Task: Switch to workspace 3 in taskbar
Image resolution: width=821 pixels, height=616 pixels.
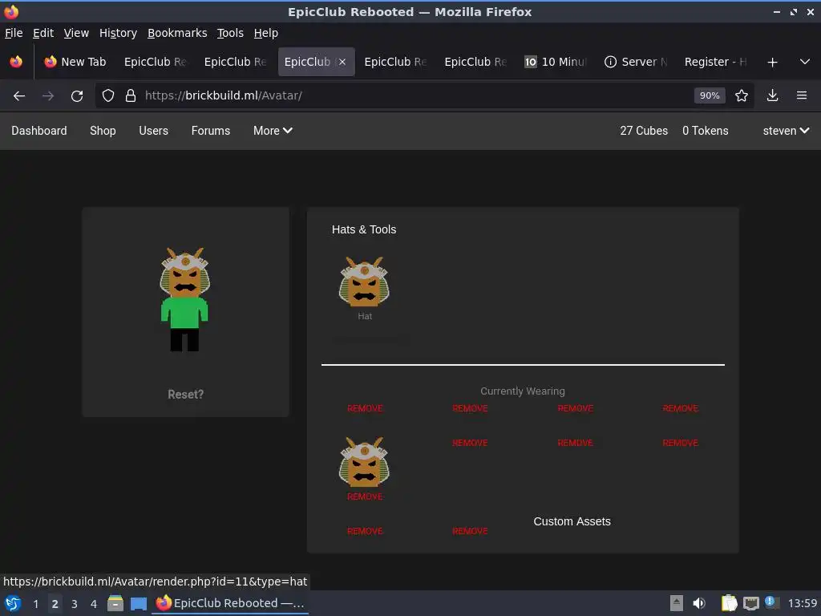Action: (75, 604)
